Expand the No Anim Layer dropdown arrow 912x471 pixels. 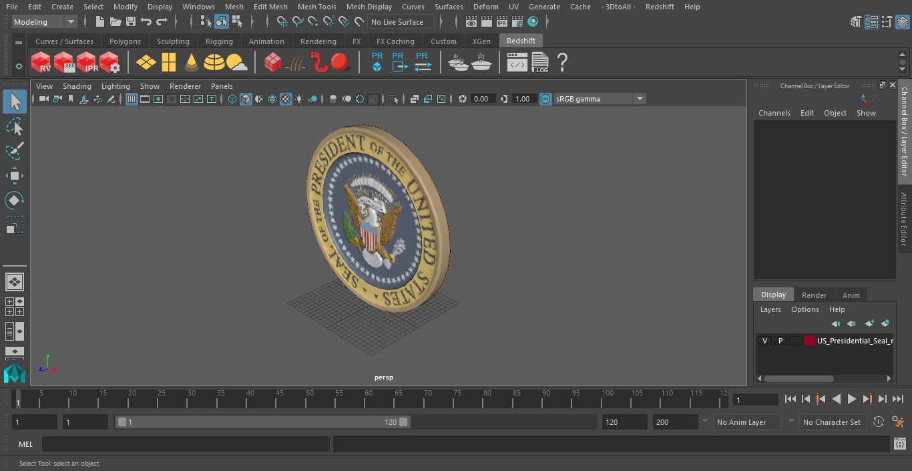click(705, 422)
